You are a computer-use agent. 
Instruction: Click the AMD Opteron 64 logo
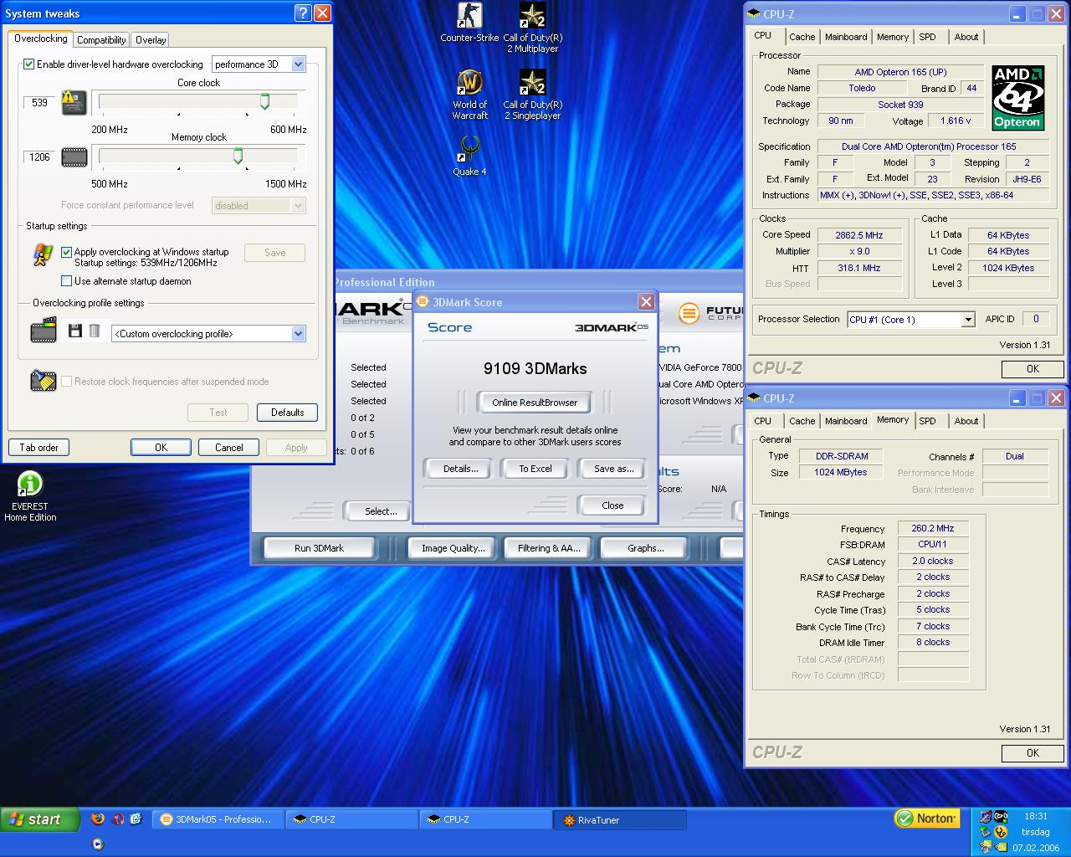click(x=1017, y=98)
